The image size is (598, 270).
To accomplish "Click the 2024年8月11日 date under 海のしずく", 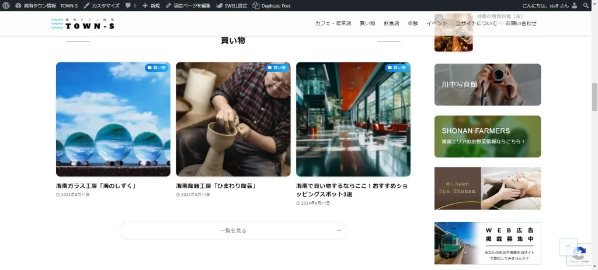I will pyautogui.click(x=73, y=195).
